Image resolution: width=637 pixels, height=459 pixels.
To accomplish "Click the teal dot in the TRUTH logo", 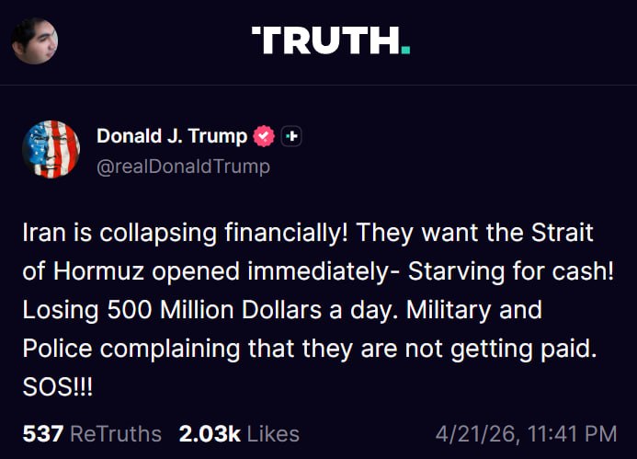I will pos(405,51).
